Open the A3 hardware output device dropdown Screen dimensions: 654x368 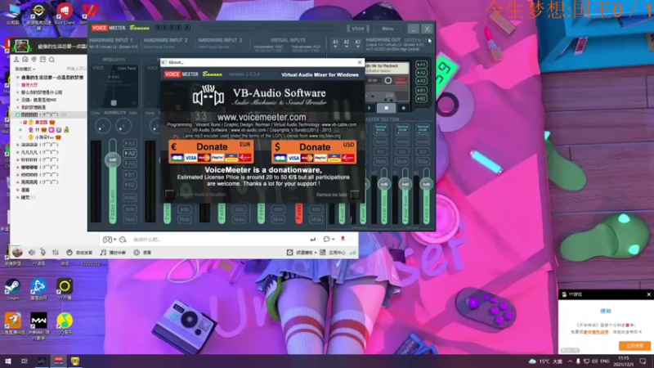coord(357,43)
